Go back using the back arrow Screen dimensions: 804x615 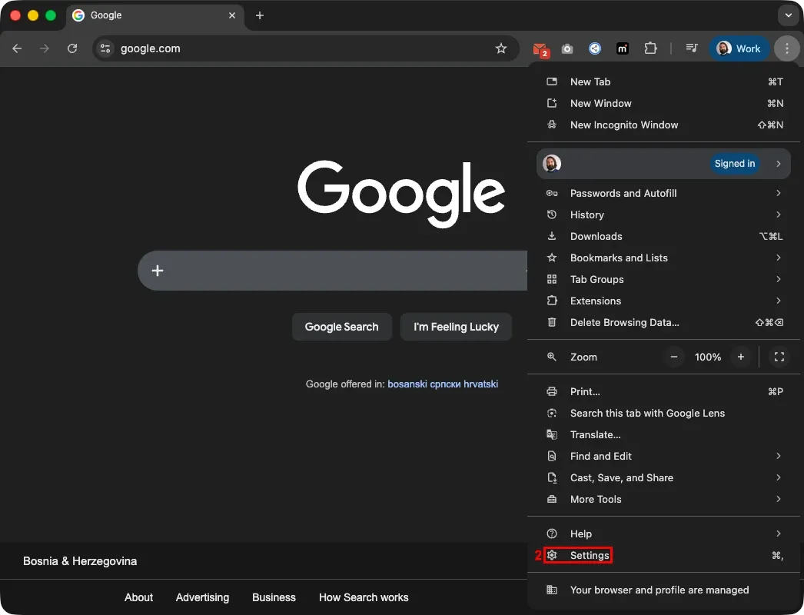pyautogui.click(x=17, y=48)
